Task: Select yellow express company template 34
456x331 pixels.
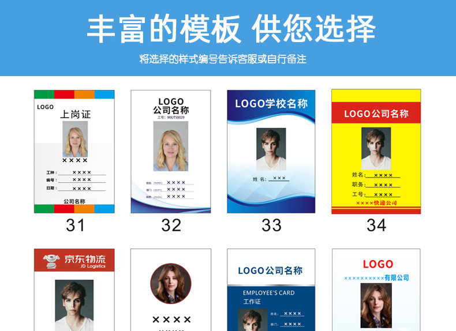Action: pyautogui.click(x=376, y=152)
